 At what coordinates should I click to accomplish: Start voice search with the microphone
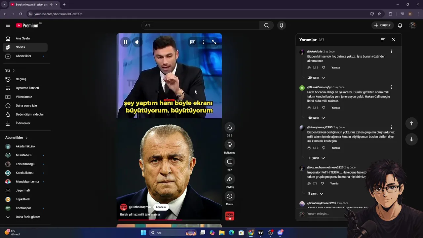coord(281,25)
